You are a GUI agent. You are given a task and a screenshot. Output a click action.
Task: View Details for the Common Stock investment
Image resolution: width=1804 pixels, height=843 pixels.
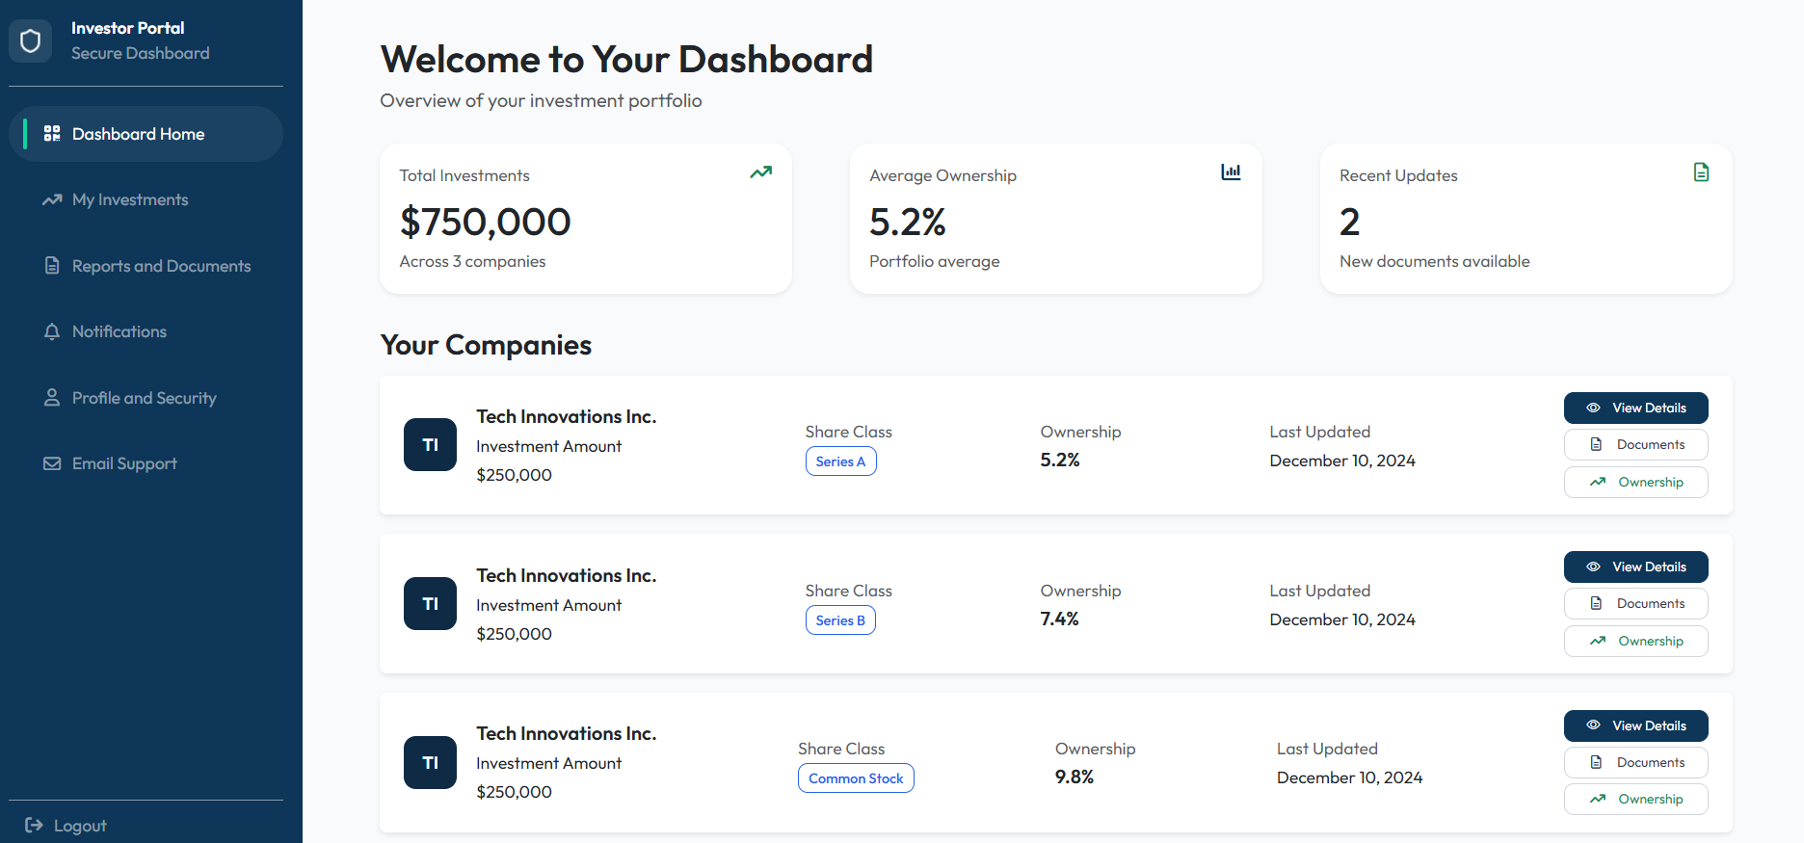tap(1635, 725)
